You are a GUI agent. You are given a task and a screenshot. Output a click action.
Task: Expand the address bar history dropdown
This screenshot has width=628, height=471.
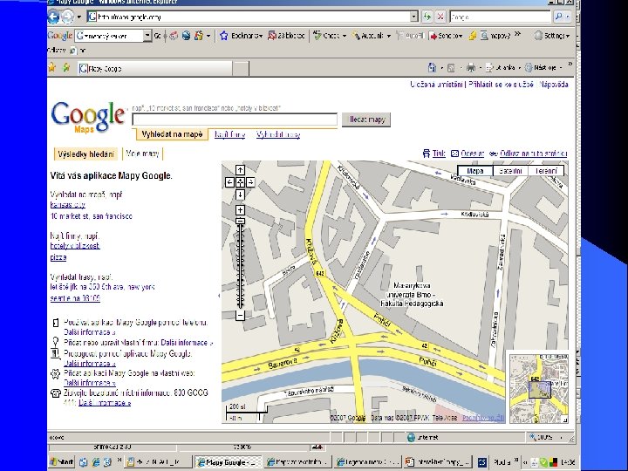[x=414, y=17]
